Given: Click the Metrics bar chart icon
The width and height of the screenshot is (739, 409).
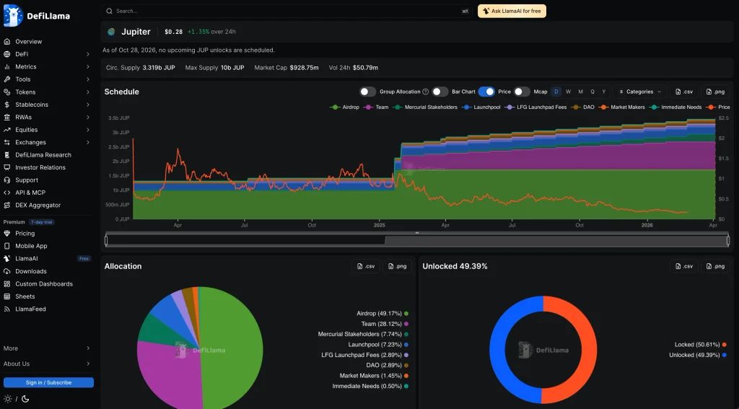Looking at the screenshot, I should point(6,67).
